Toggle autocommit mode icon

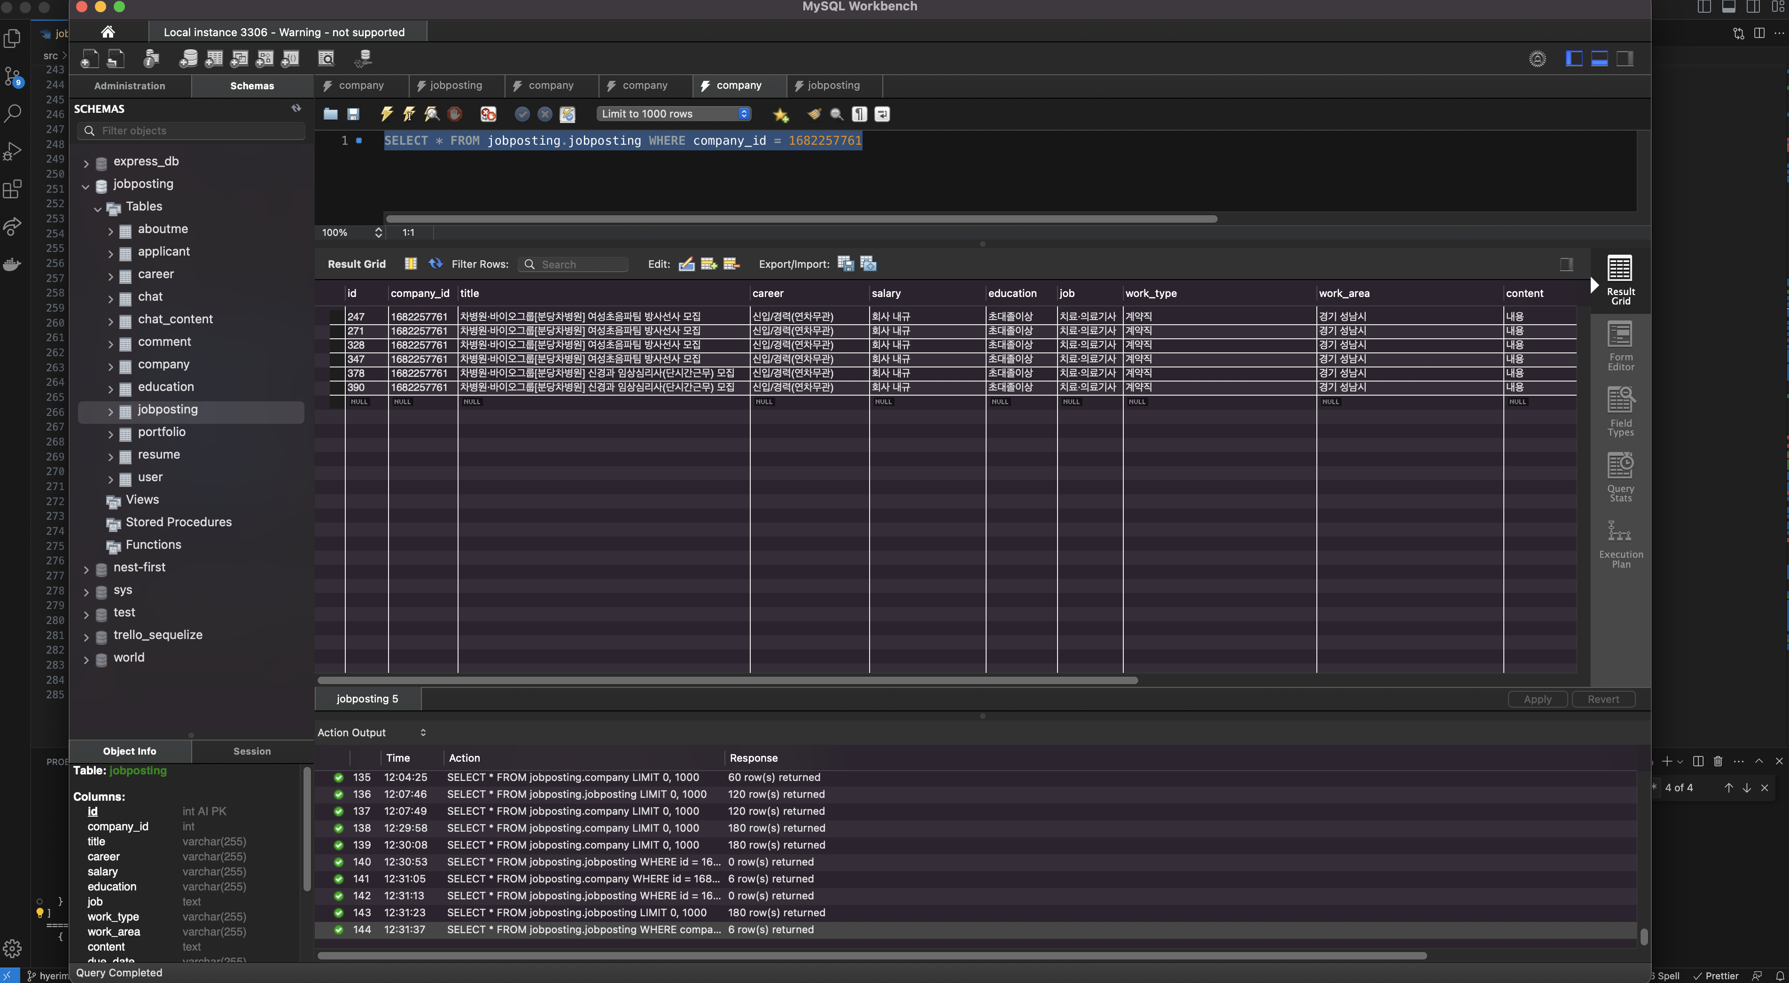568,114
